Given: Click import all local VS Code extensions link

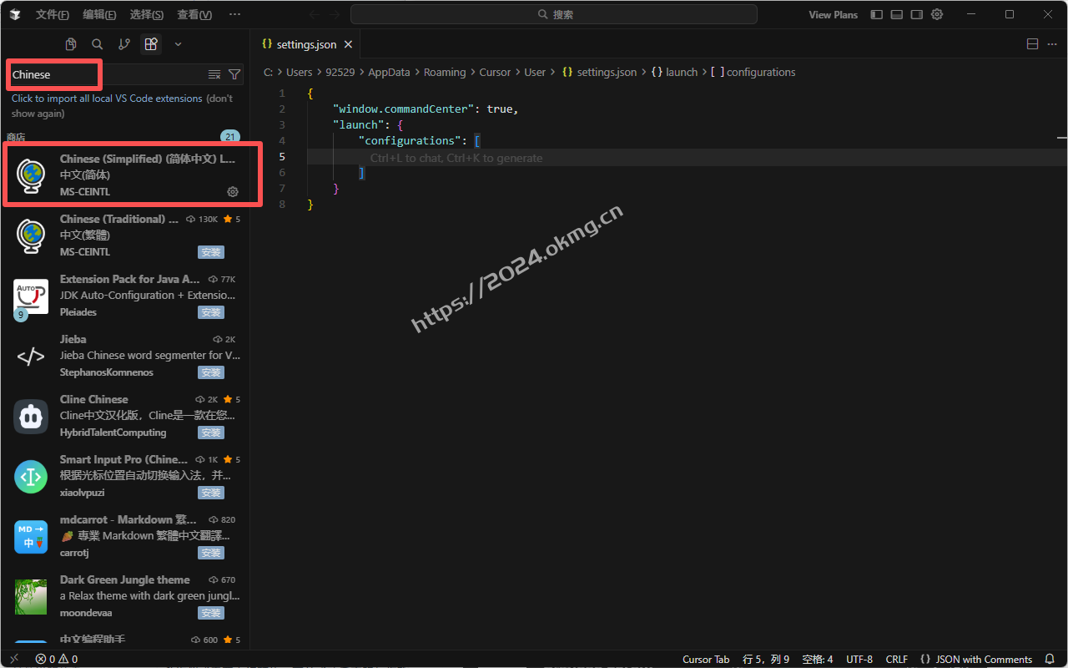Looking at the screenshot, I should point(107,99).
